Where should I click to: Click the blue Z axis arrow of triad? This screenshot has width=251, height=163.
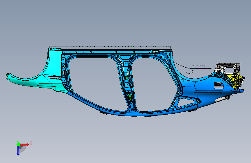pos(18,151)
